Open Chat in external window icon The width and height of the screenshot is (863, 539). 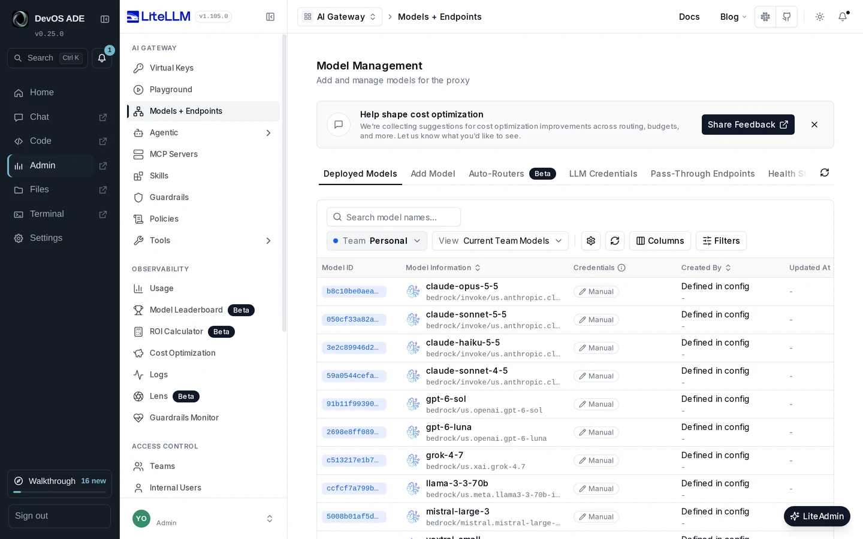pos(103,117)
